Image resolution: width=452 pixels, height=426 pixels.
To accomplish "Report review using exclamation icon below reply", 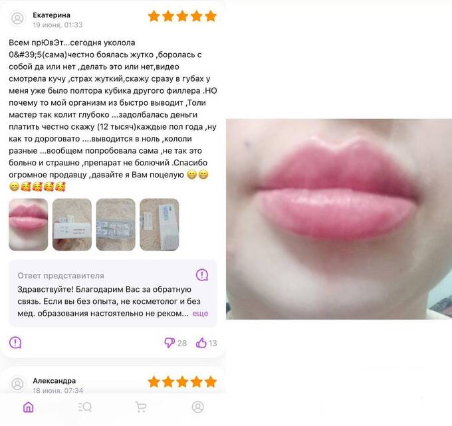I will [15, 343].
